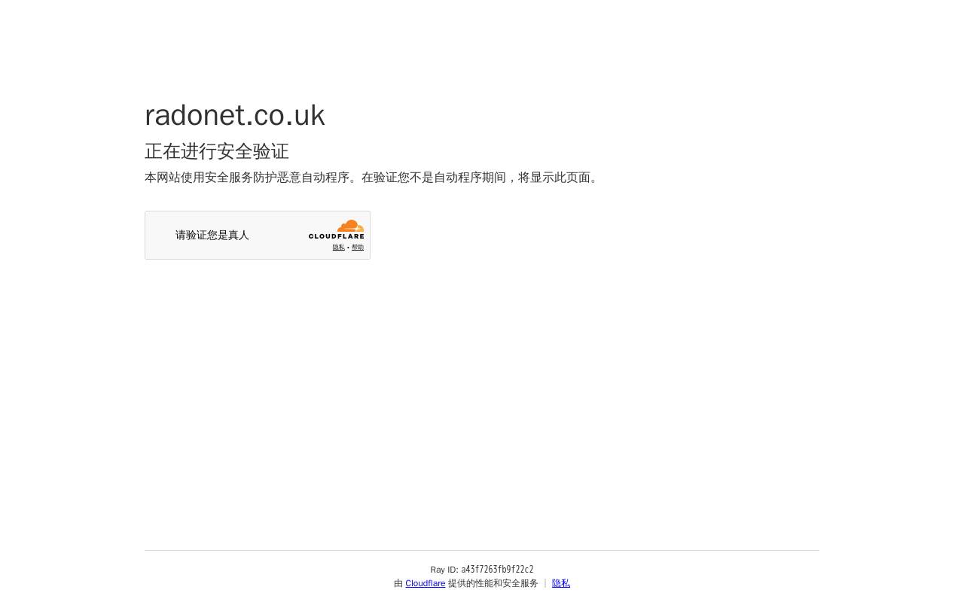Screen dimensions: 964x602
Task: Follow the blue Cloudflare link in the footer
Action: (x=426, y=583)
